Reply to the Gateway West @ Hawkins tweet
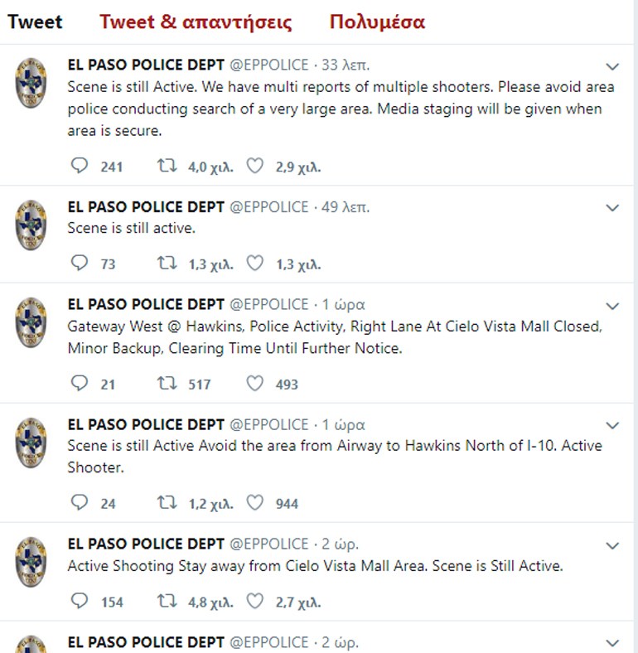The width and height of the screenshot is (638, 653). point(79,383)
